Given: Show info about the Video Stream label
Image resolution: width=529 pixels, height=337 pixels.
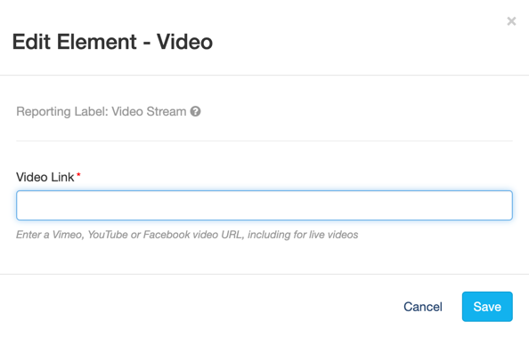Looking at the screenshot, I should coord(195,111).
